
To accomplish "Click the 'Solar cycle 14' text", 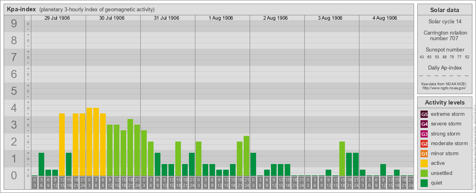I will [x=444, y=22].
